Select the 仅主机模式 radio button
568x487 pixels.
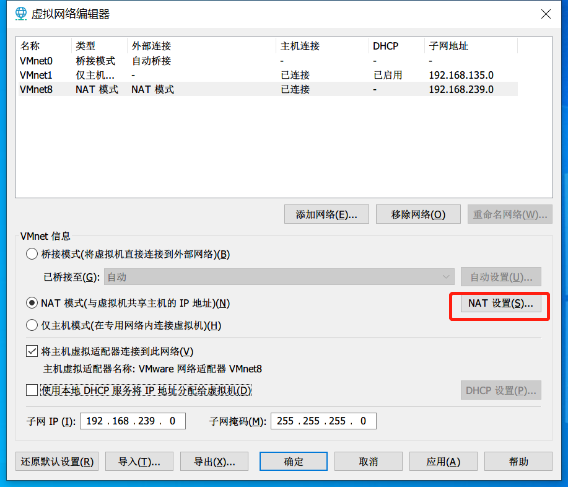(x=32, y=325)
